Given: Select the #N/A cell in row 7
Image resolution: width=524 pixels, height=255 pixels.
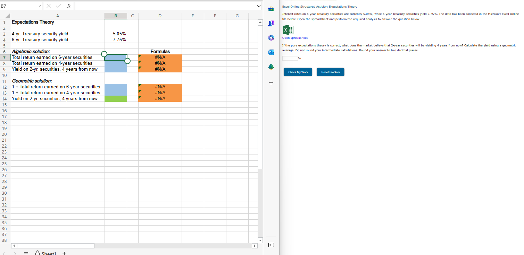Looking at the screenshot, I should click(160, 57).
